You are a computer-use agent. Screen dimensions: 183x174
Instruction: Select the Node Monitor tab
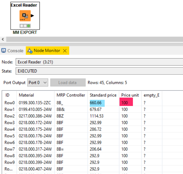[47, 51]
